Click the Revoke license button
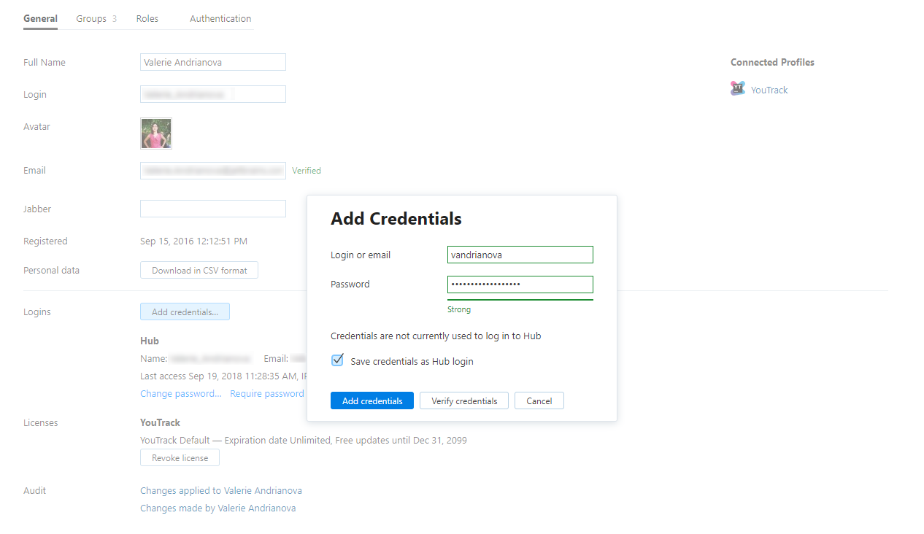This screenshot has width=924, height=534. (x=180, y=458)
